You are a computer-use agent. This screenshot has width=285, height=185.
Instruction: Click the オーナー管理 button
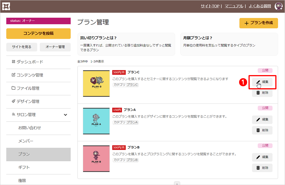(x=55, y=47)
